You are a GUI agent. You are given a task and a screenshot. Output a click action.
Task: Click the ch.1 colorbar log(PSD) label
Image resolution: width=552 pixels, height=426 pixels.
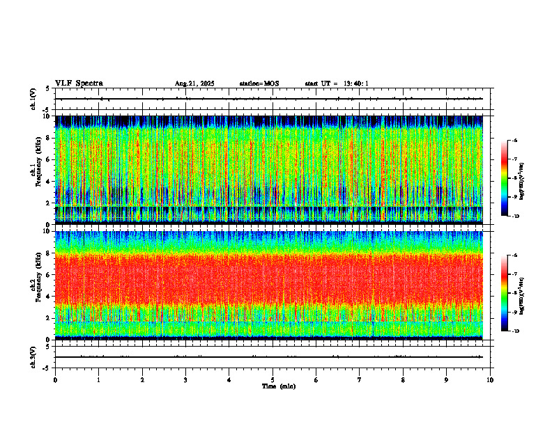[x=522, y=182]
